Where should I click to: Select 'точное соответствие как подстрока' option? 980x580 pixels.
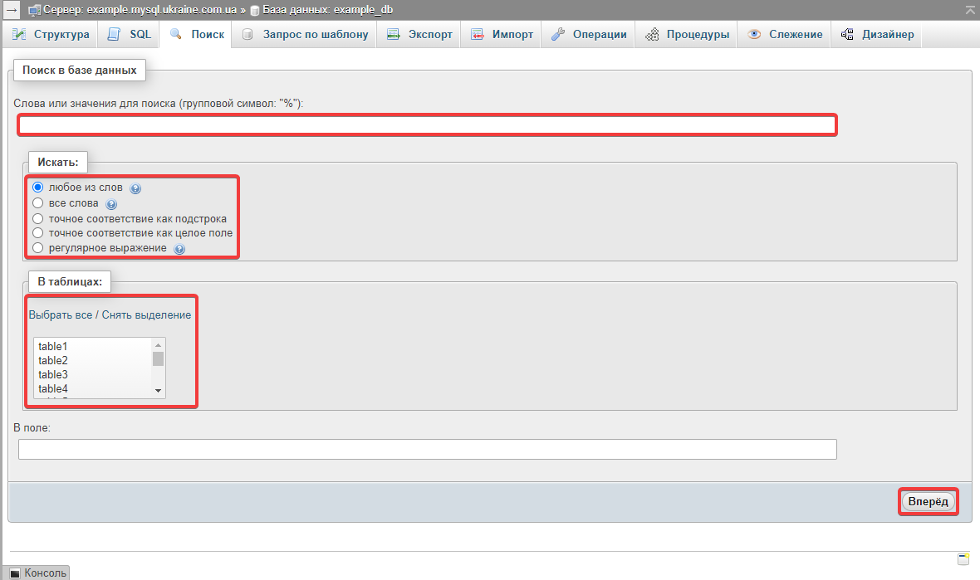pyautogui.click(x=37, y=218)
